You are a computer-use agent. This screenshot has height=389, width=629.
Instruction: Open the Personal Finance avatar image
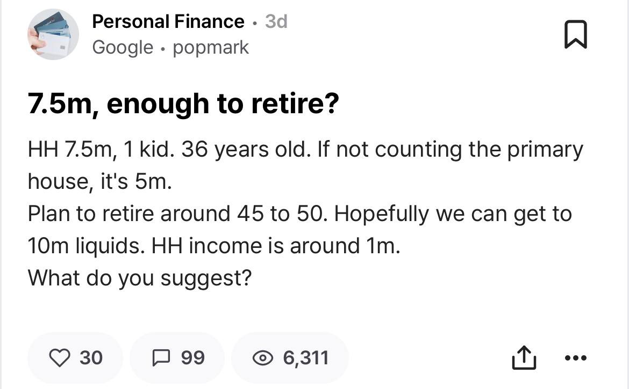(x=53, y=35)
